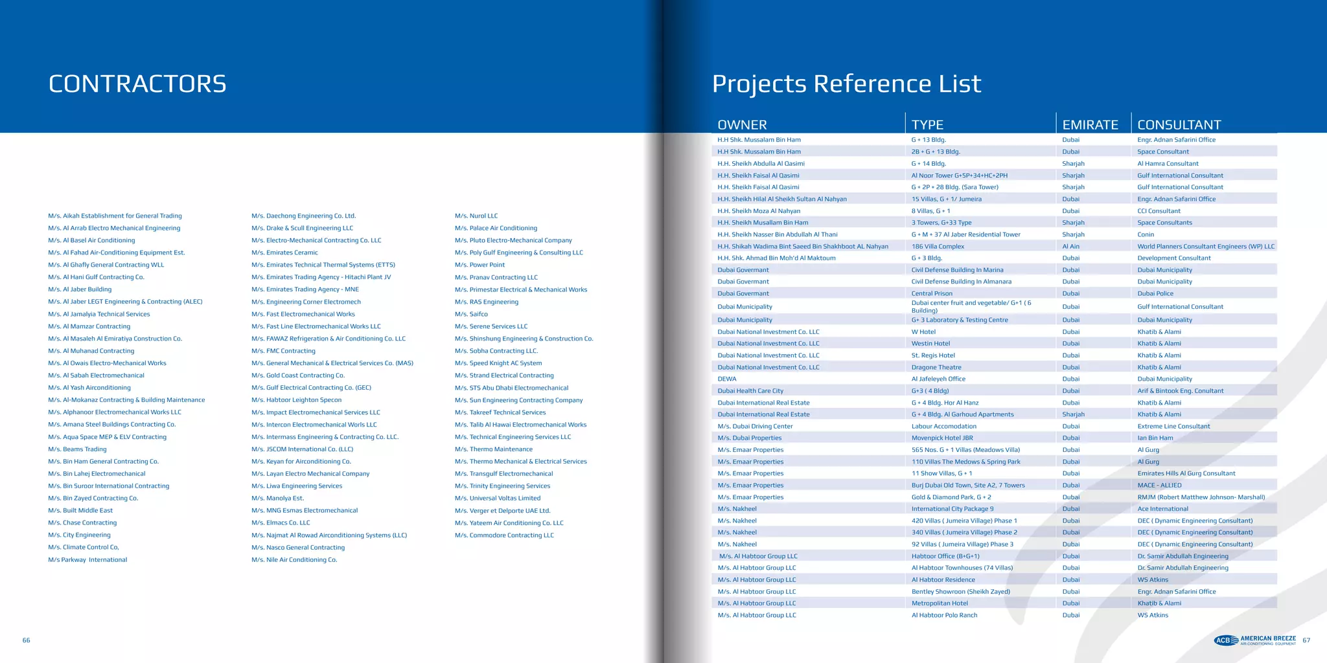
Task: Click M/s Parkway International
Action: [x=87, y=560]
